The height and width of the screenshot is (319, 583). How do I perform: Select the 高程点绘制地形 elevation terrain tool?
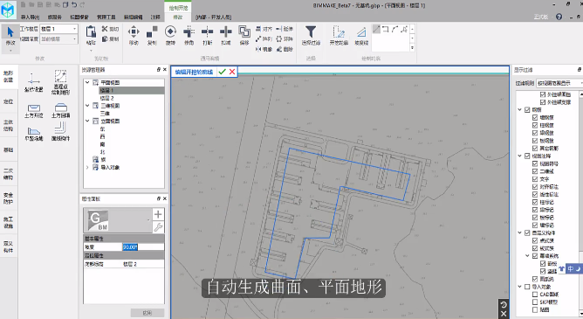pyautogui.click(x=60, y=82)
